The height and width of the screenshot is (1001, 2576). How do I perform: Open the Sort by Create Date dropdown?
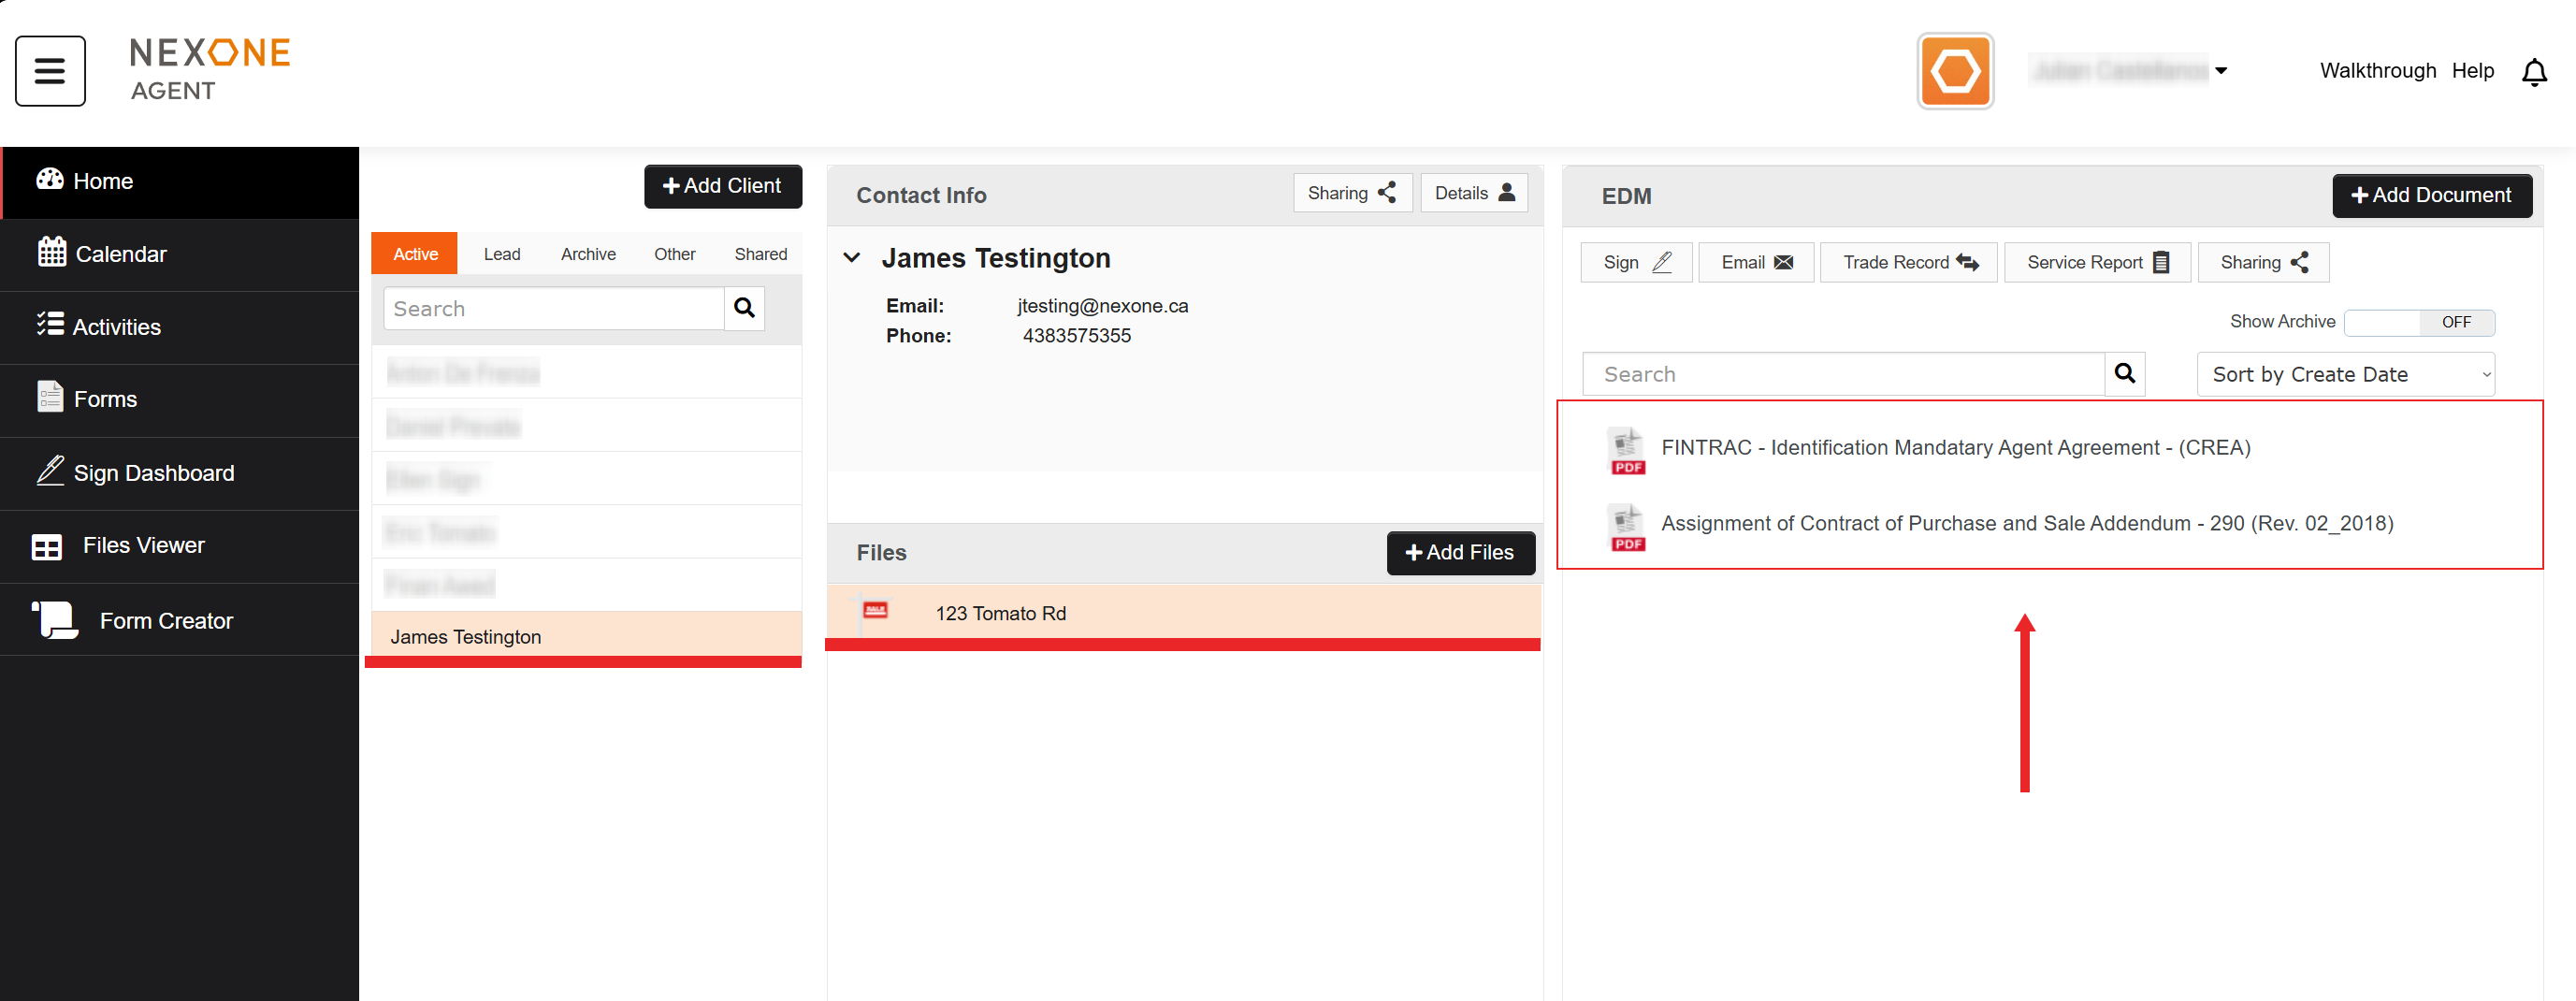2344,374
